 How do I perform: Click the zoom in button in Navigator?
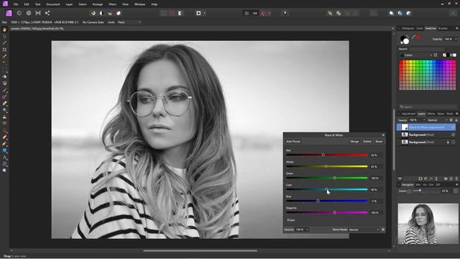click(456, 191)
